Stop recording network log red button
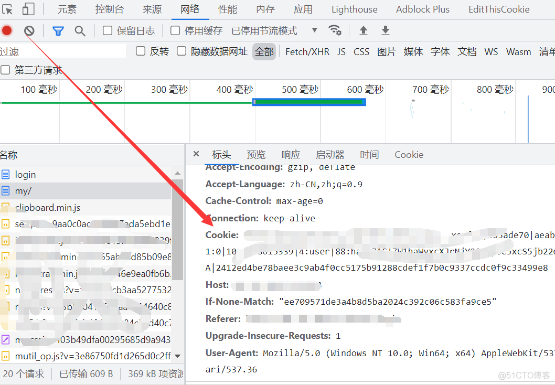 [7, 31]
